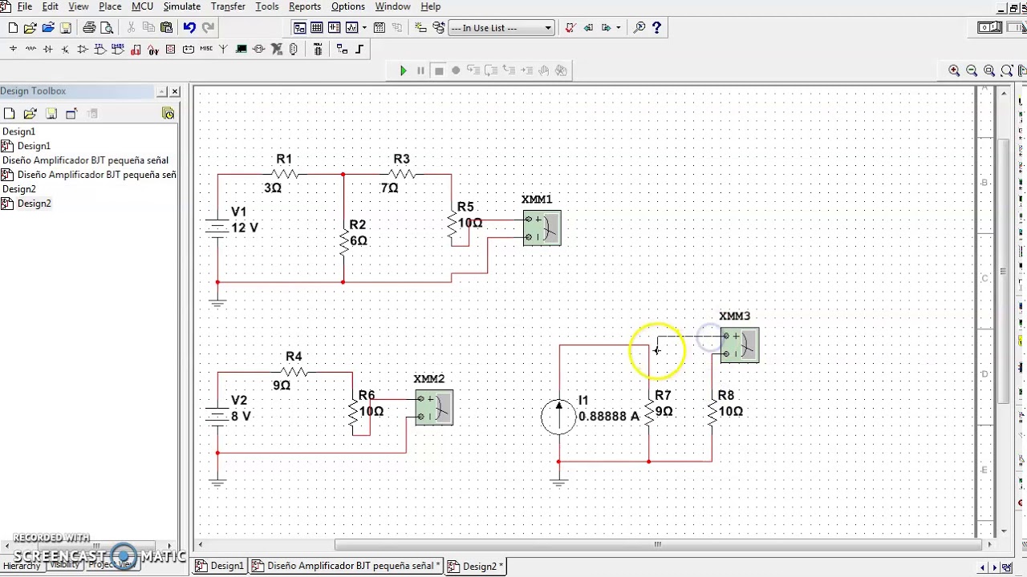Undo the last action with blue arrow

pos(189,28)
